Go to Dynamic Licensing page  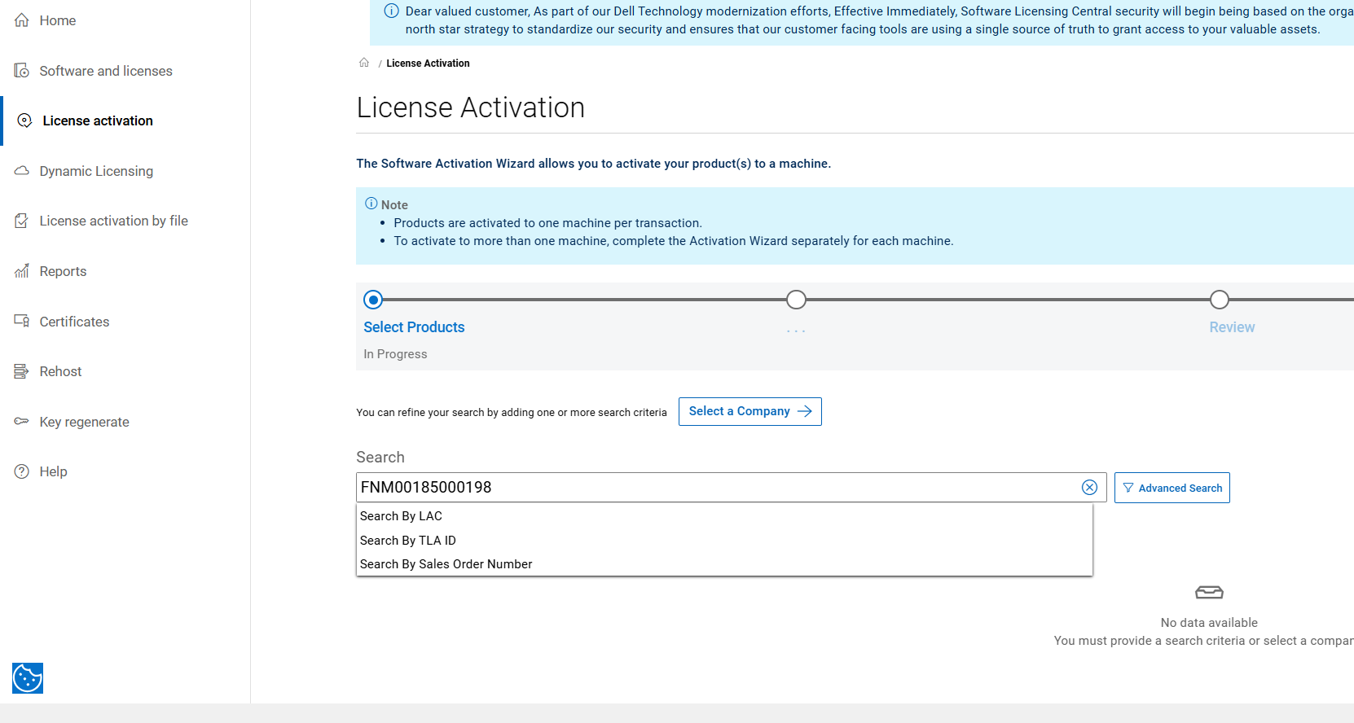(x=96, y=171)
